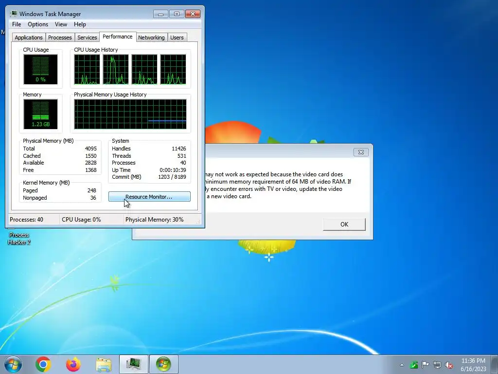Select the Performance tab
Image resolution: width=498 pixels, height=374 pixels.
click(118, 37)
